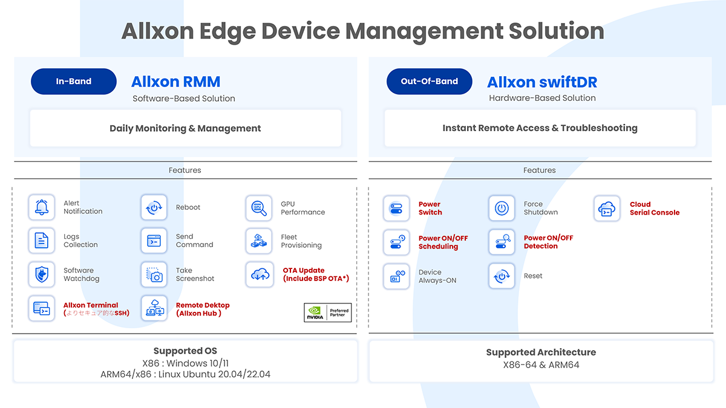Select the Daily Monitoring & Management box

(x=185, y=128)
